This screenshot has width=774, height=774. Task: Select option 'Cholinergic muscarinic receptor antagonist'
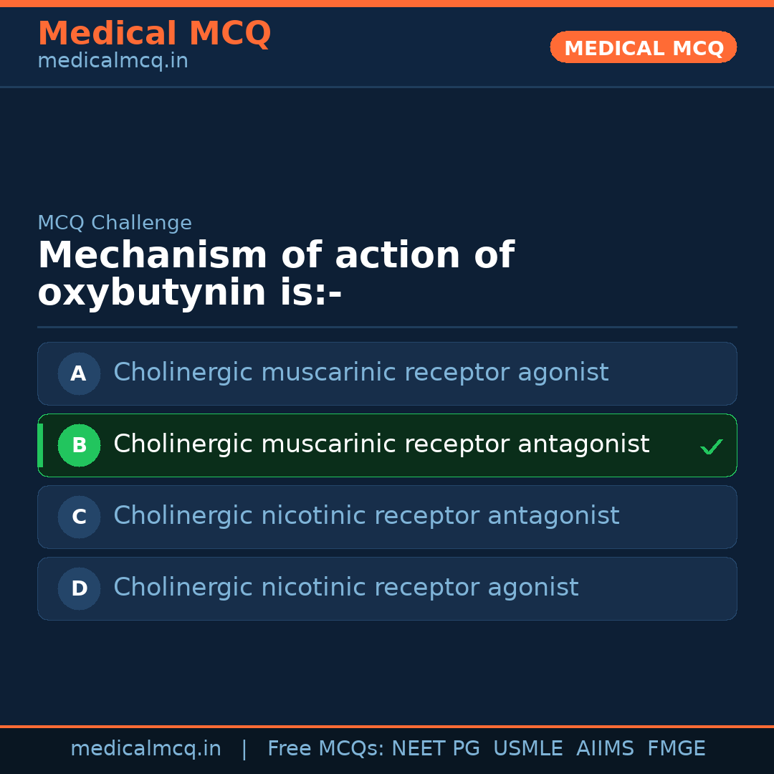(381, 444)
